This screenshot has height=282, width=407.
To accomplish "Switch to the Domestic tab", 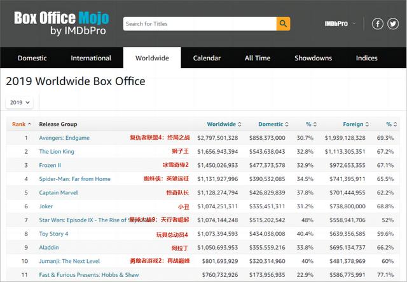I will [x=32, y=58].
